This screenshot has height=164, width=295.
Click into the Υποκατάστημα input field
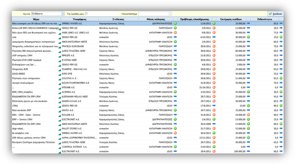[x=153, y=14]
